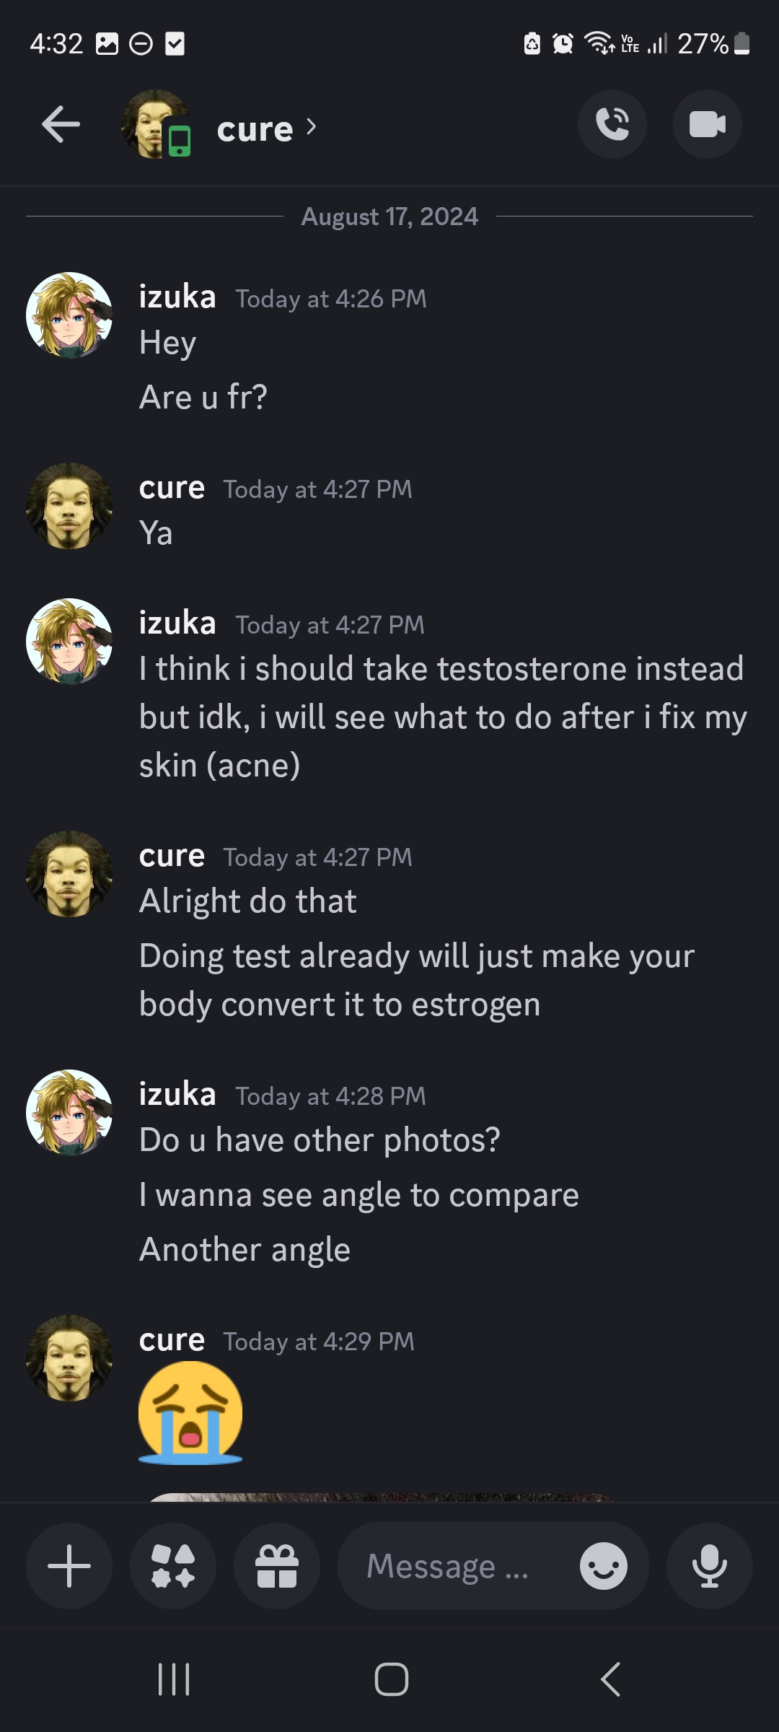Image resolution: width=779 pixels, height=1732 pixels.
Task: Expand cure's chat header chevron
Action: pyautogui.click(x=312, y=126)
